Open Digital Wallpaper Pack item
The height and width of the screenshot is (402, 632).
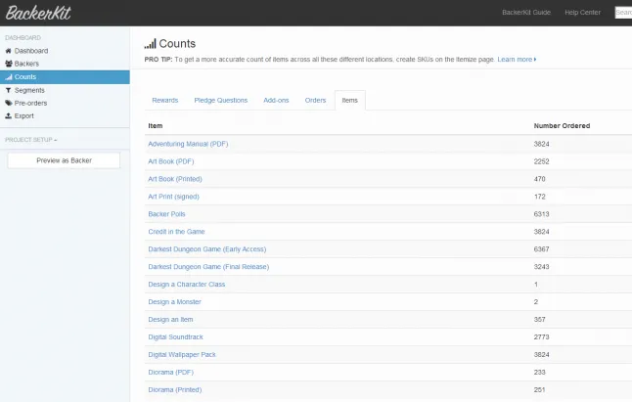click(x=182, y=354)
